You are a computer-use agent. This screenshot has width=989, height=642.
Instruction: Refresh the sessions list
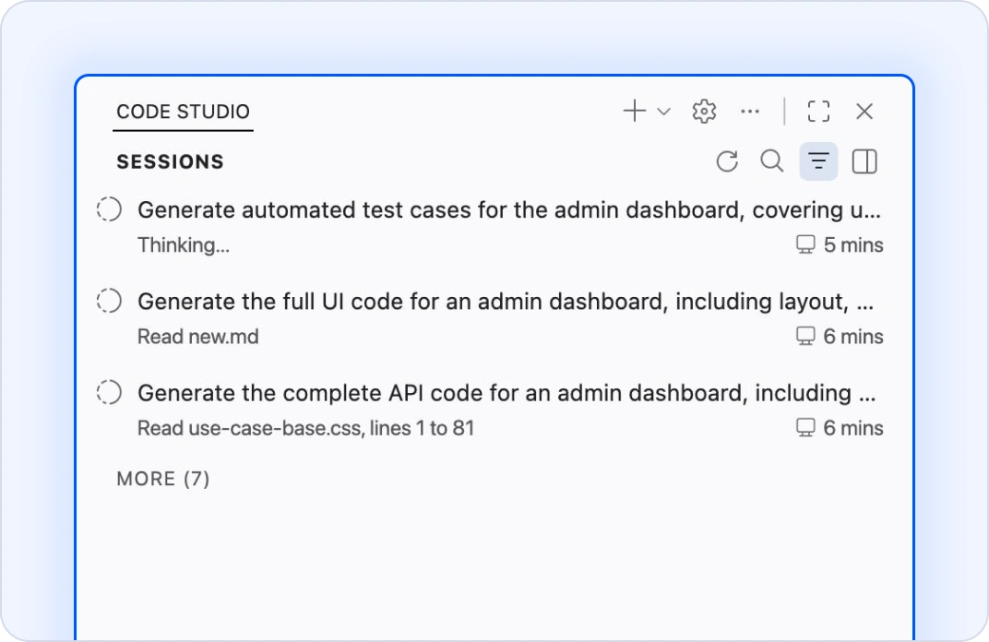pos(727,161)
